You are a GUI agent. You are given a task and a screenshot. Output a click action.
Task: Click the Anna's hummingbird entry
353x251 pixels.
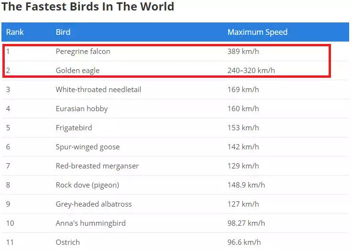coord(91,223)
